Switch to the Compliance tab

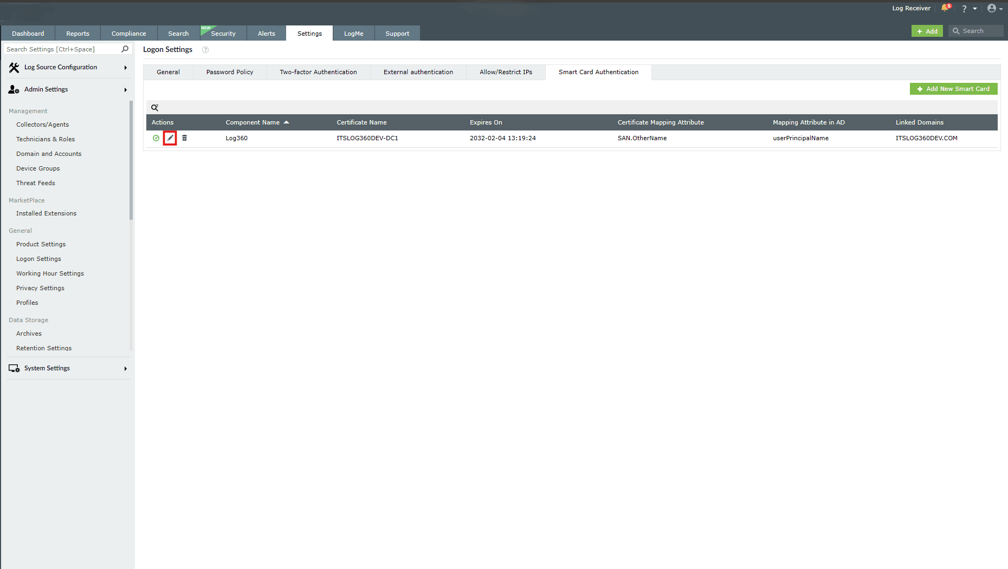(128, 33)
